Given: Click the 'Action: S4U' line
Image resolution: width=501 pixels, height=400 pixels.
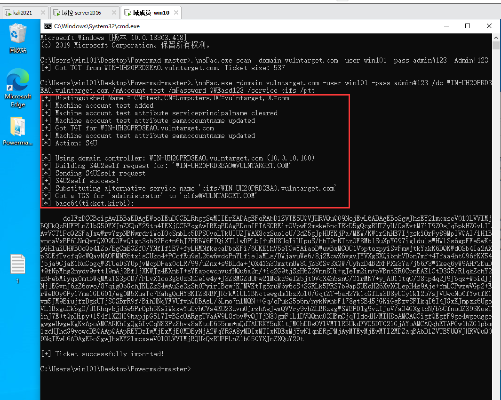Looking at the screenshot, I should pyautogui.click(x=69, y=143).
